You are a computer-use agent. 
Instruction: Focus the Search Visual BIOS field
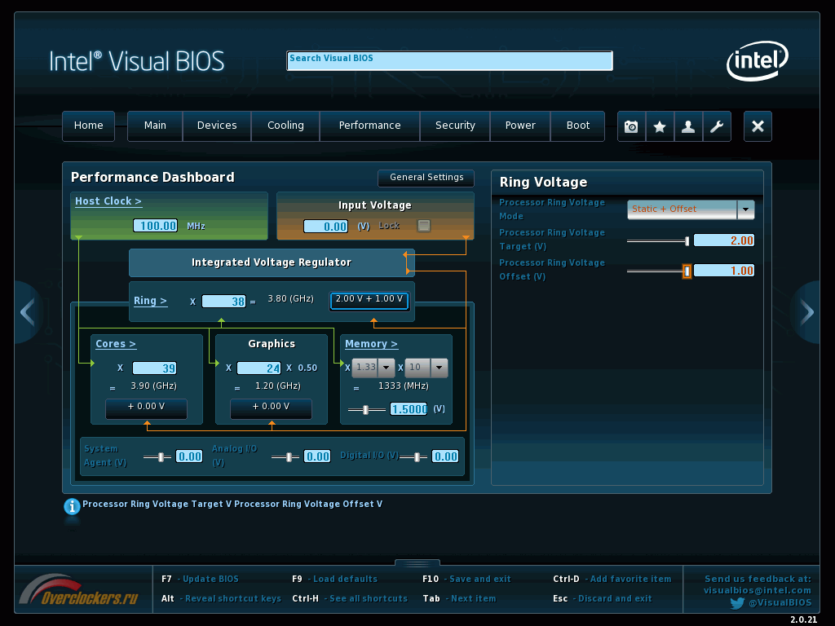pos(449,60)
